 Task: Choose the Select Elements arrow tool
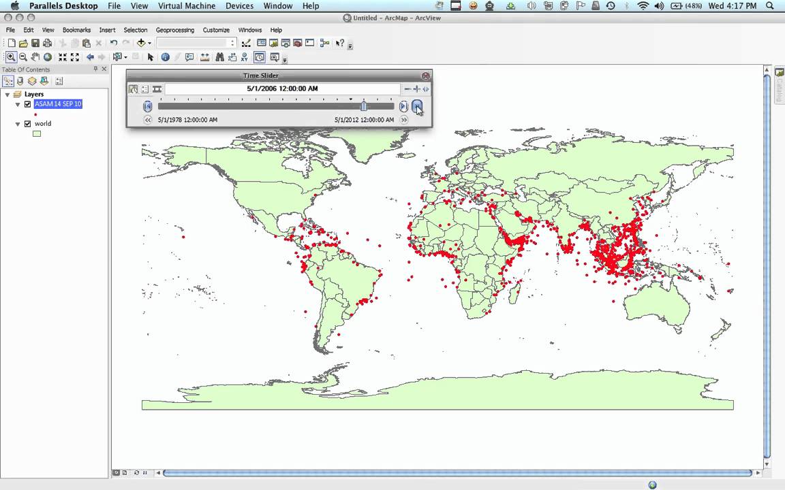coord(151,57)
